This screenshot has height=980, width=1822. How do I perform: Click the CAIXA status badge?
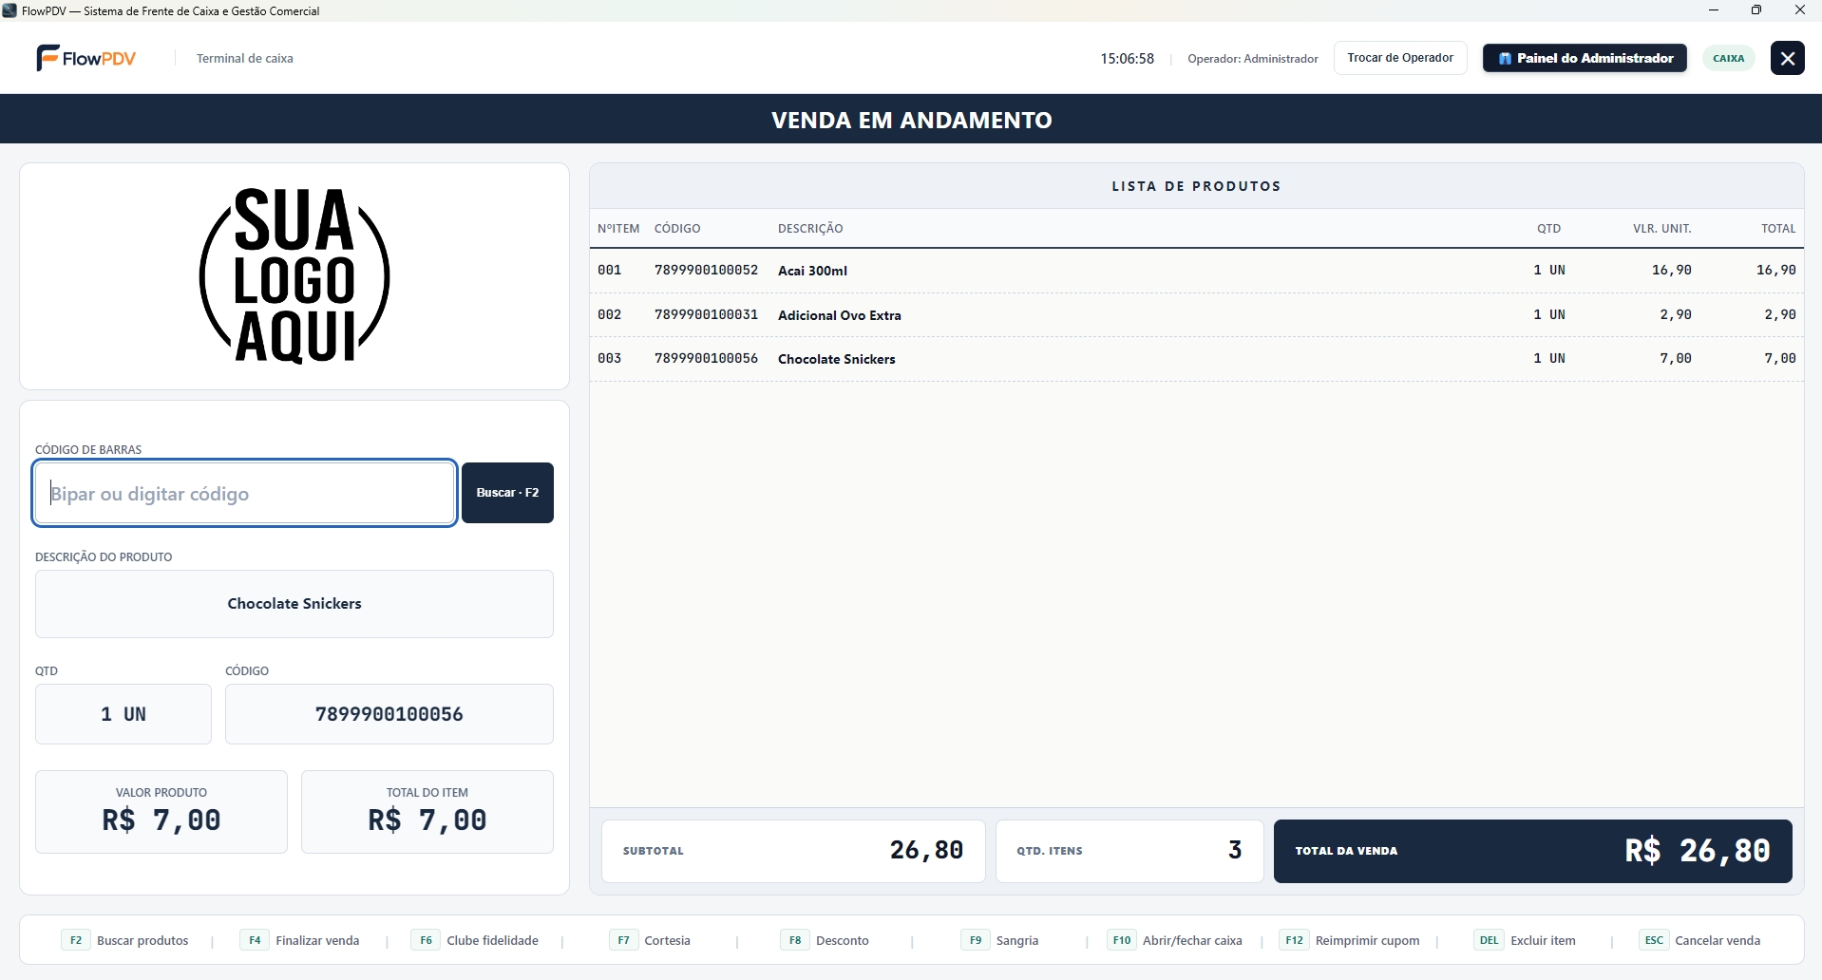point(1728,58)
